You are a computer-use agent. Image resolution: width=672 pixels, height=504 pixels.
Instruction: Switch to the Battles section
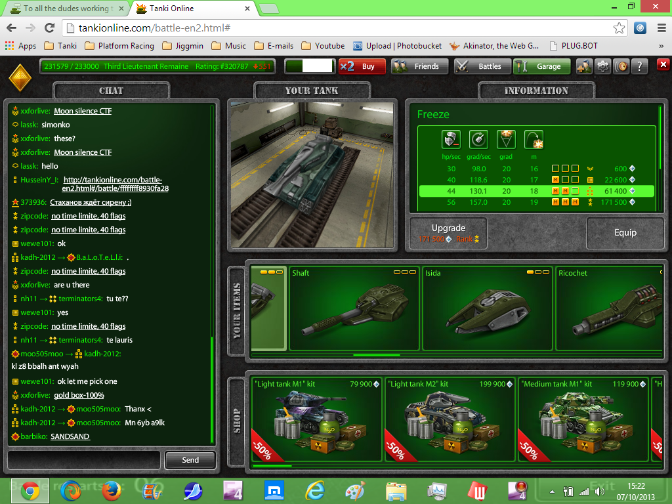pyautogui.click(x=482, y=66)
